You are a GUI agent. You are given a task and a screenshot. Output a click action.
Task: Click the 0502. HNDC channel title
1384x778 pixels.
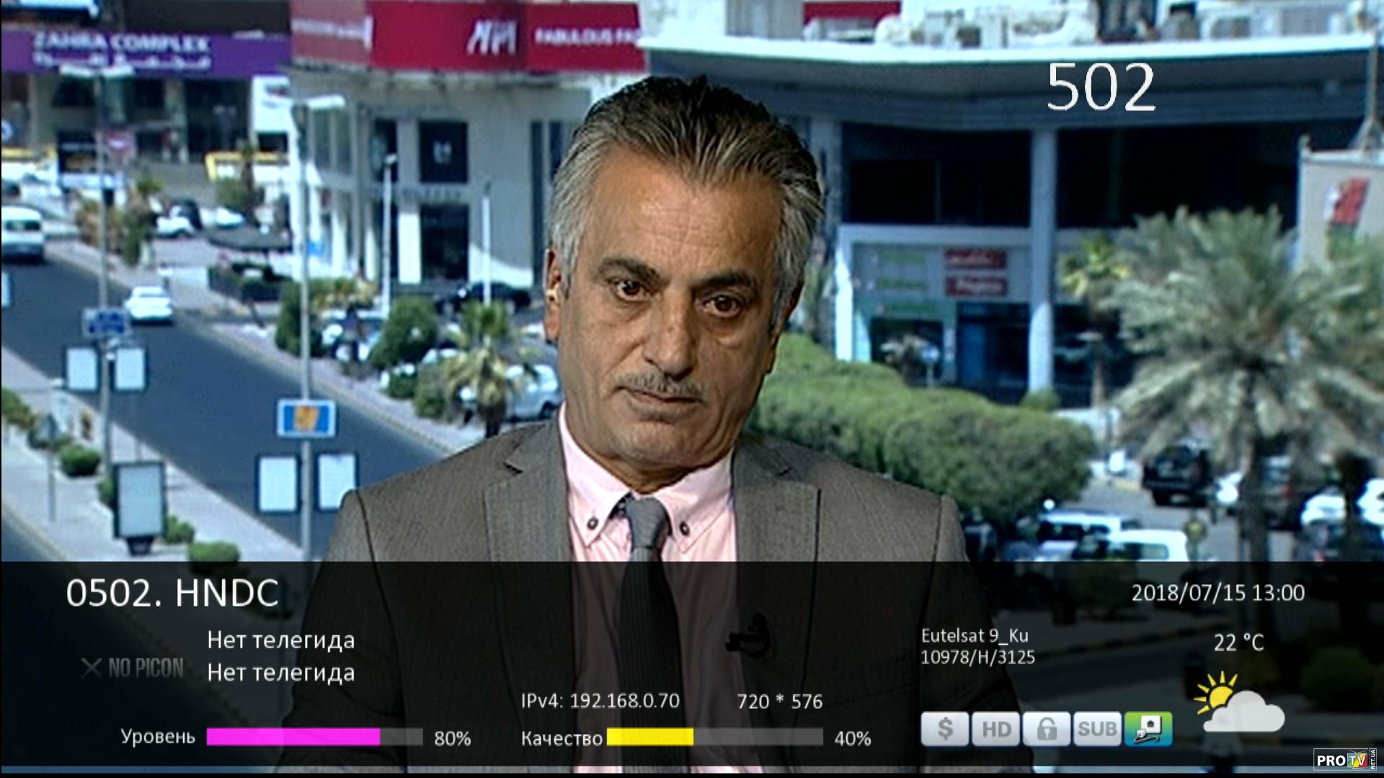click(172, 593)
